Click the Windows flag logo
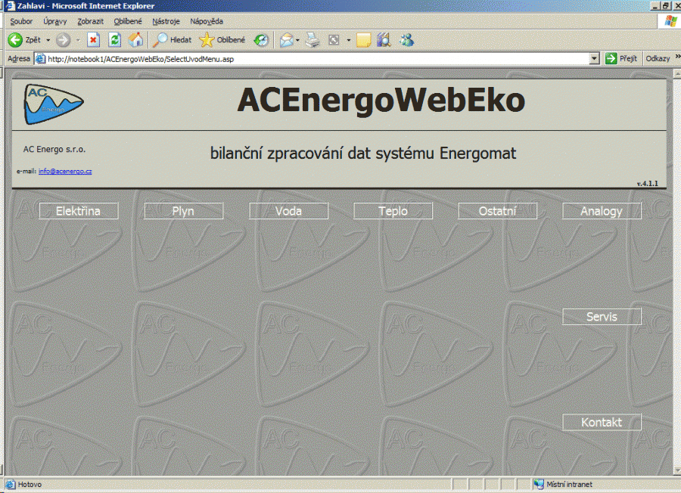This screenshot has height=493, width=681. coord(671,21)
